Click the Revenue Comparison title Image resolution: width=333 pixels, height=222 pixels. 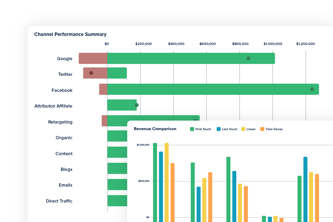(x=155, y=129)
